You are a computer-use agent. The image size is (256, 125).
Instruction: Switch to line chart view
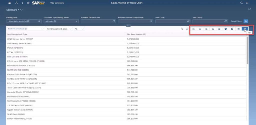point(194,29)
